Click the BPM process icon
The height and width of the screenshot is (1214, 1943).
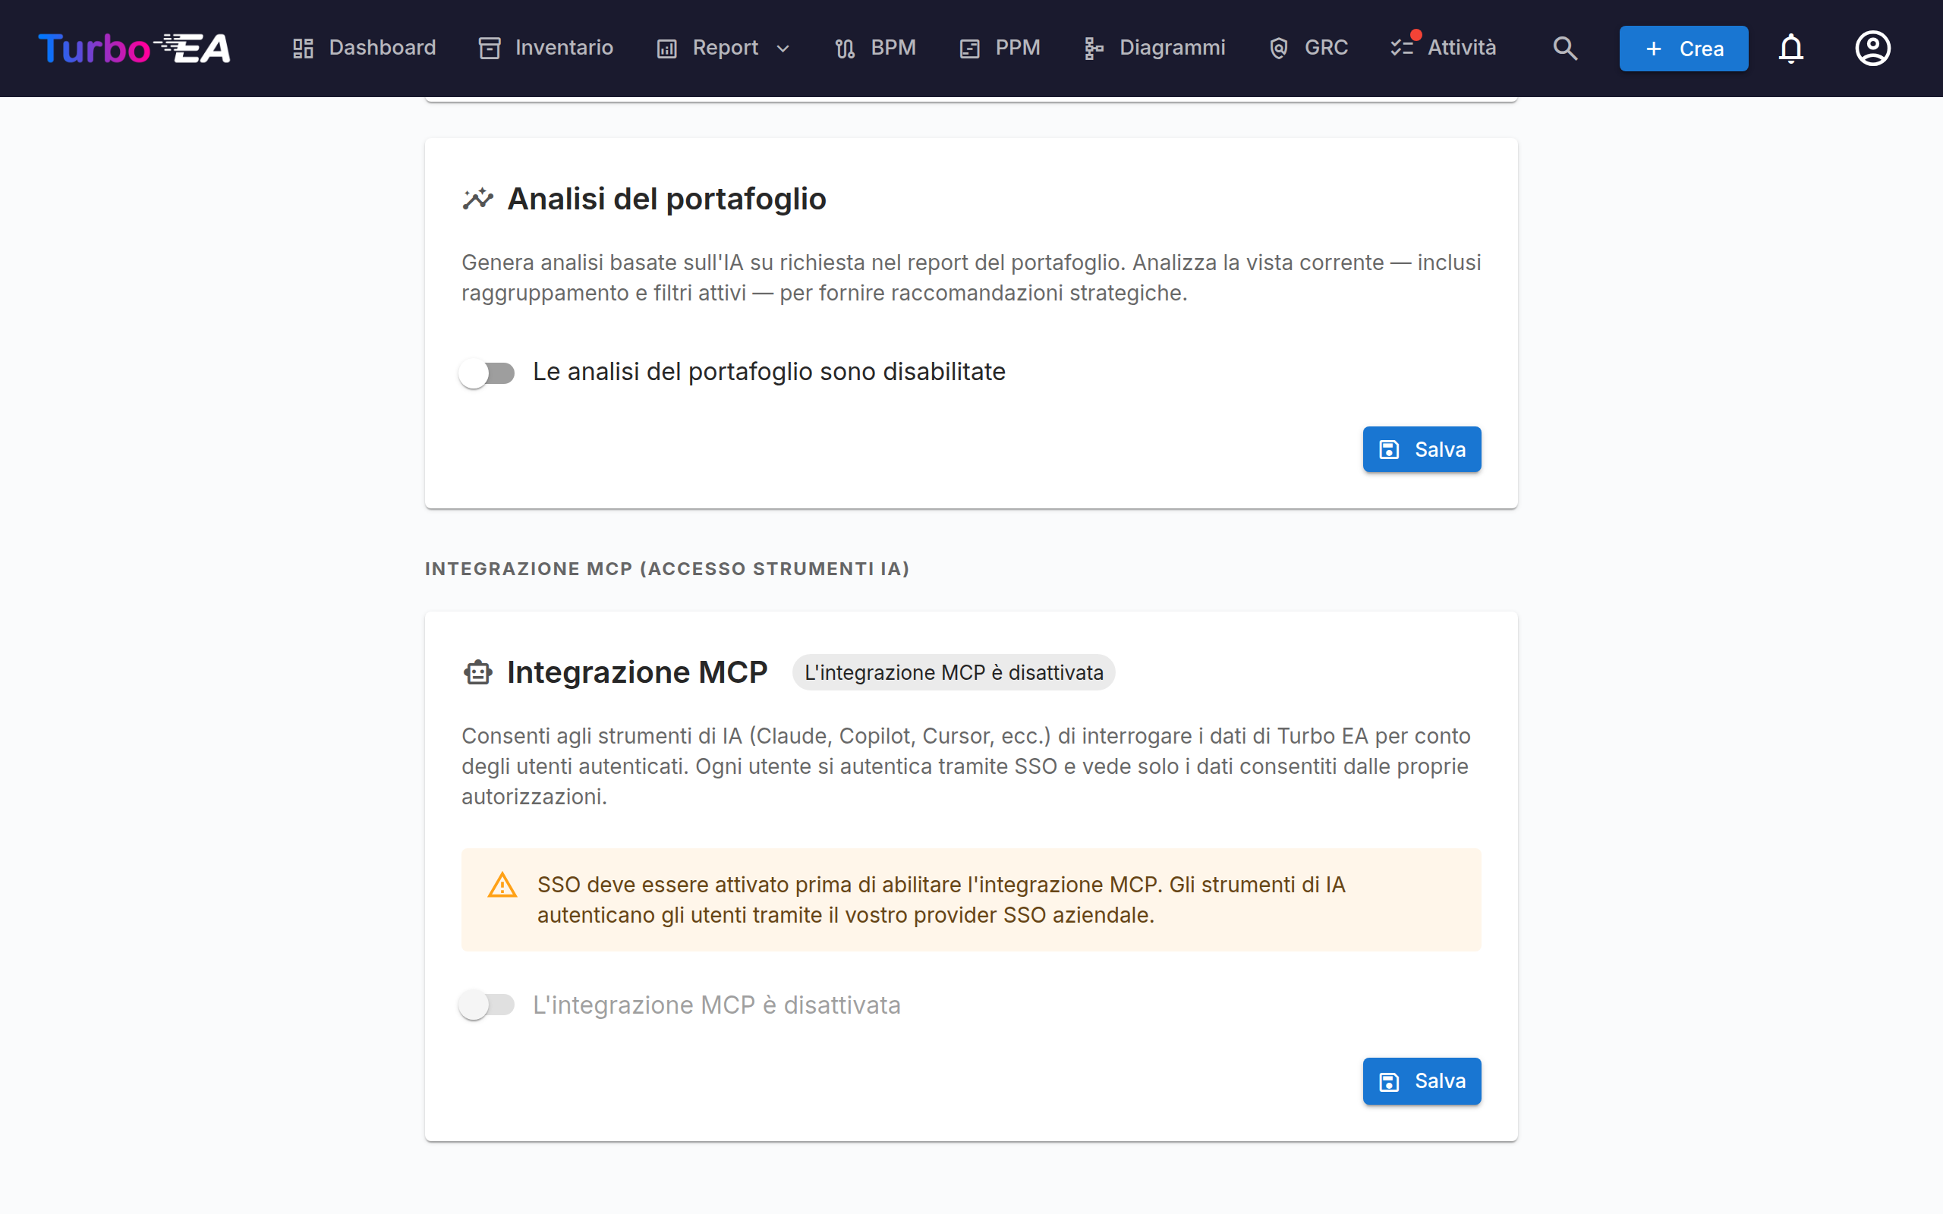pyautogui.click(x=845, y=48)
